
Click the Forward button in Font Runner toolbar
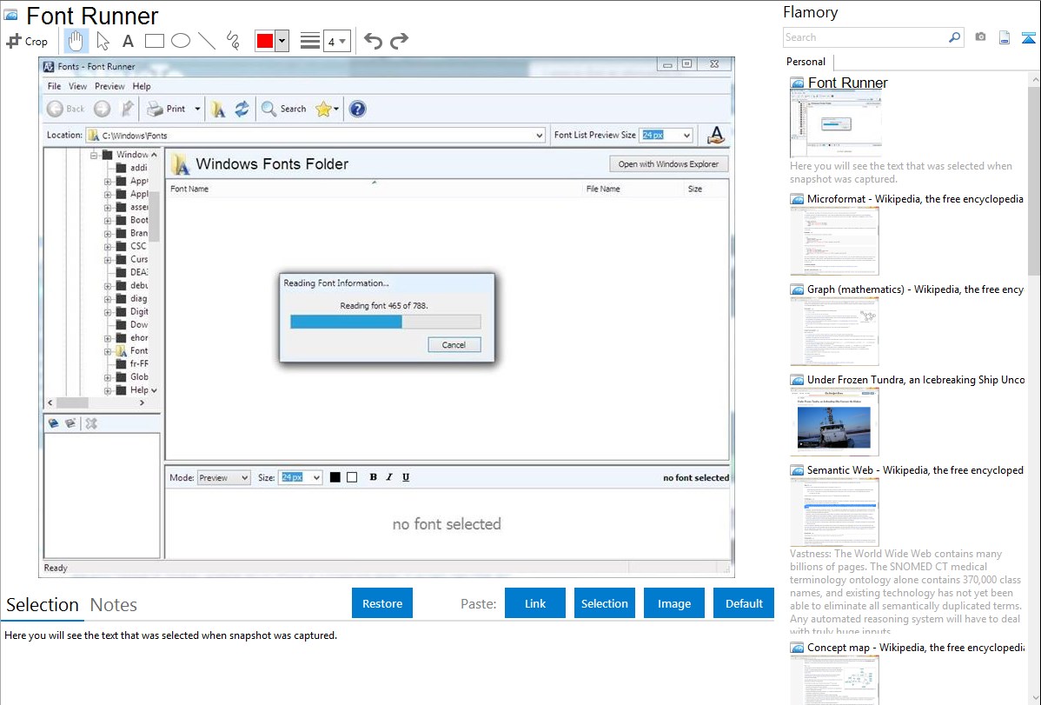(102, 109)
